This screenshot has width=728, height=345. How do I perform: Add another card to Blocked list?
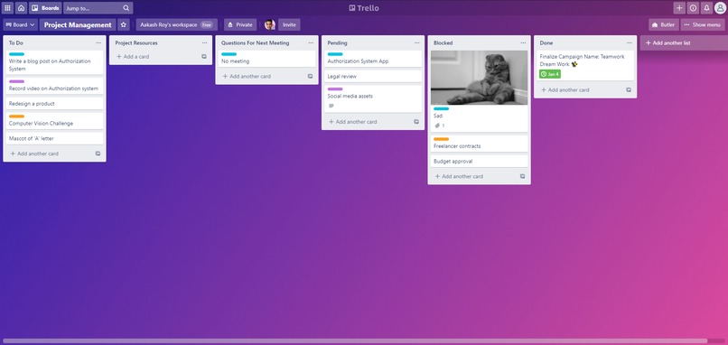[459, 176]
